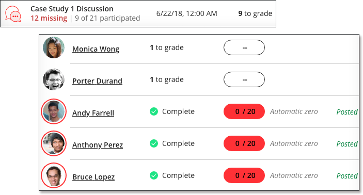Click green Complete checkmark for Anthony Perez
The width and height of the screenshot is (363, 195).
coord(154,143)
